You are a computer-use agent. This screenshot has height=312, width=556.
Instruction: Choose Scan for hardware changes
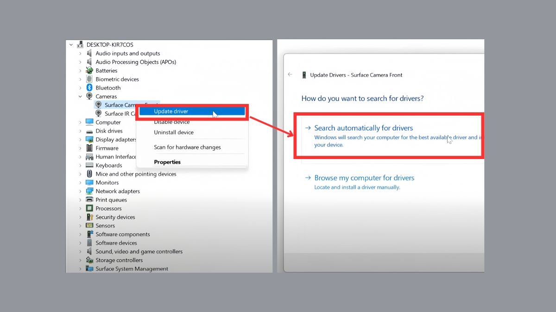coord(187,147)
